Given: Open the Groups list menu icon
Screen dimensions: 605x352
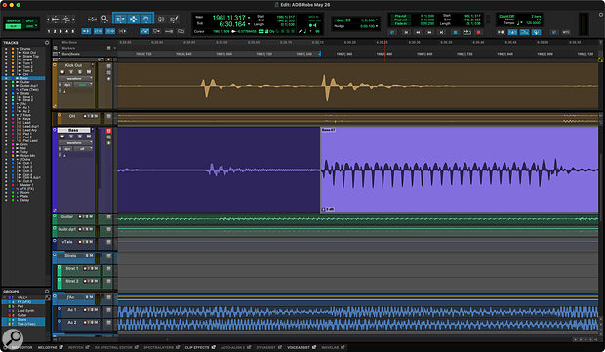Looking at the screenshot, I should [x=47, y=292].
